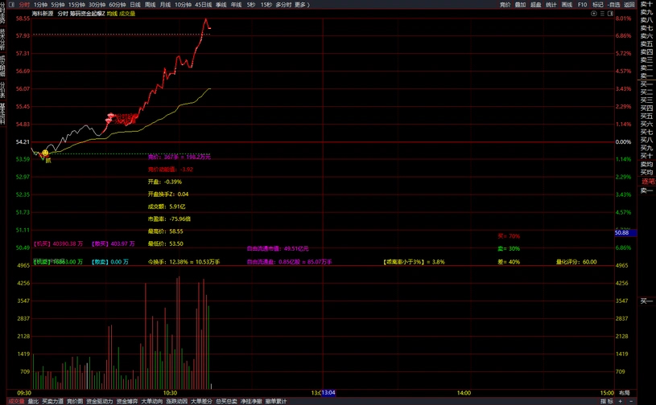Select the 30分钟 period
Viewport: 656px width, 405px height.
[97, 5]
